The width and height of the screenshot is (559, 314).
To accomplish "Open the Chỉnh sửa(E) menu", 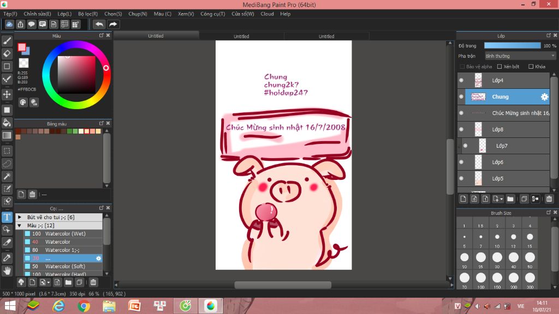I will [x=38, y=14].
